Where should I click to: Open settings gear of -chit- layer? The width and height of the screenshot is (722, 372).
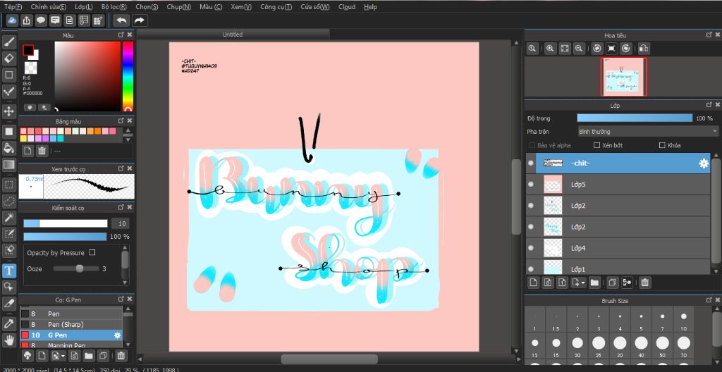(x=704, y=163)
